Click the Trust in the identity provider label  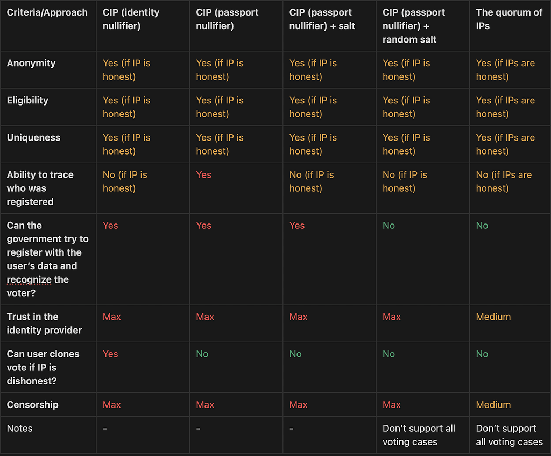point(44,324)
